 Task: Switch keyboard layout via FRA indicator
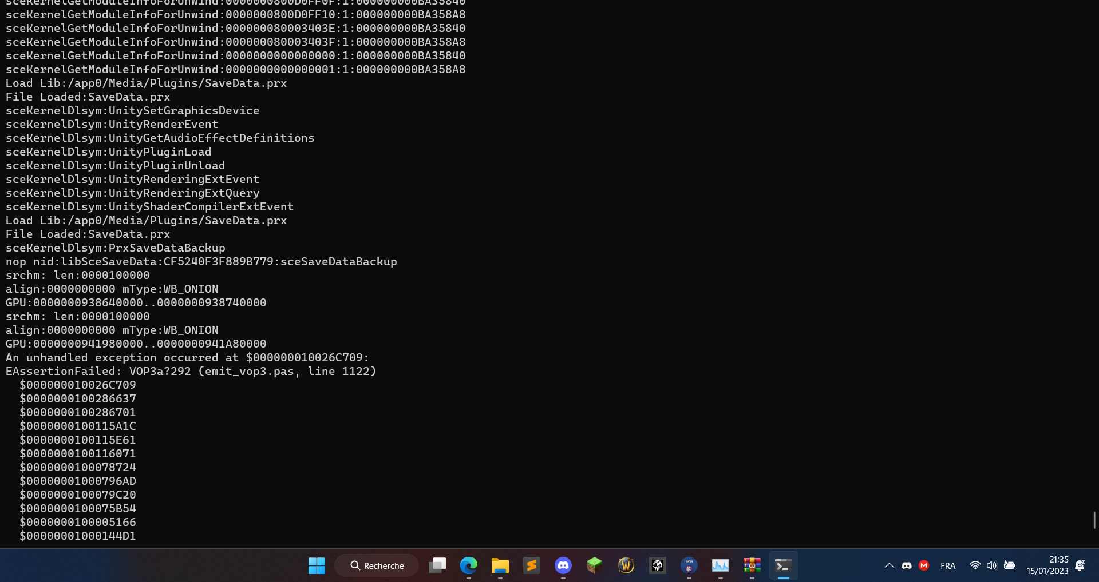tap(948, 565)
